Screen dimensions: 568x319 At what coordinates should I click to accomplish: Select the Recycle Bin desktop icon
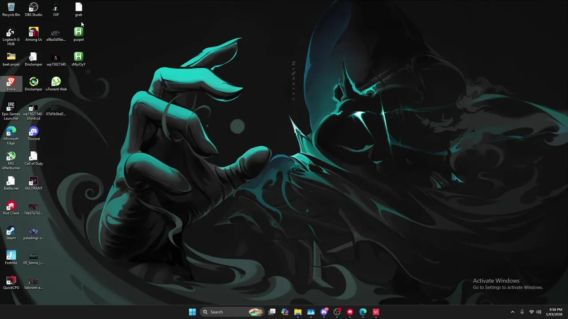(x=11, y=10)
